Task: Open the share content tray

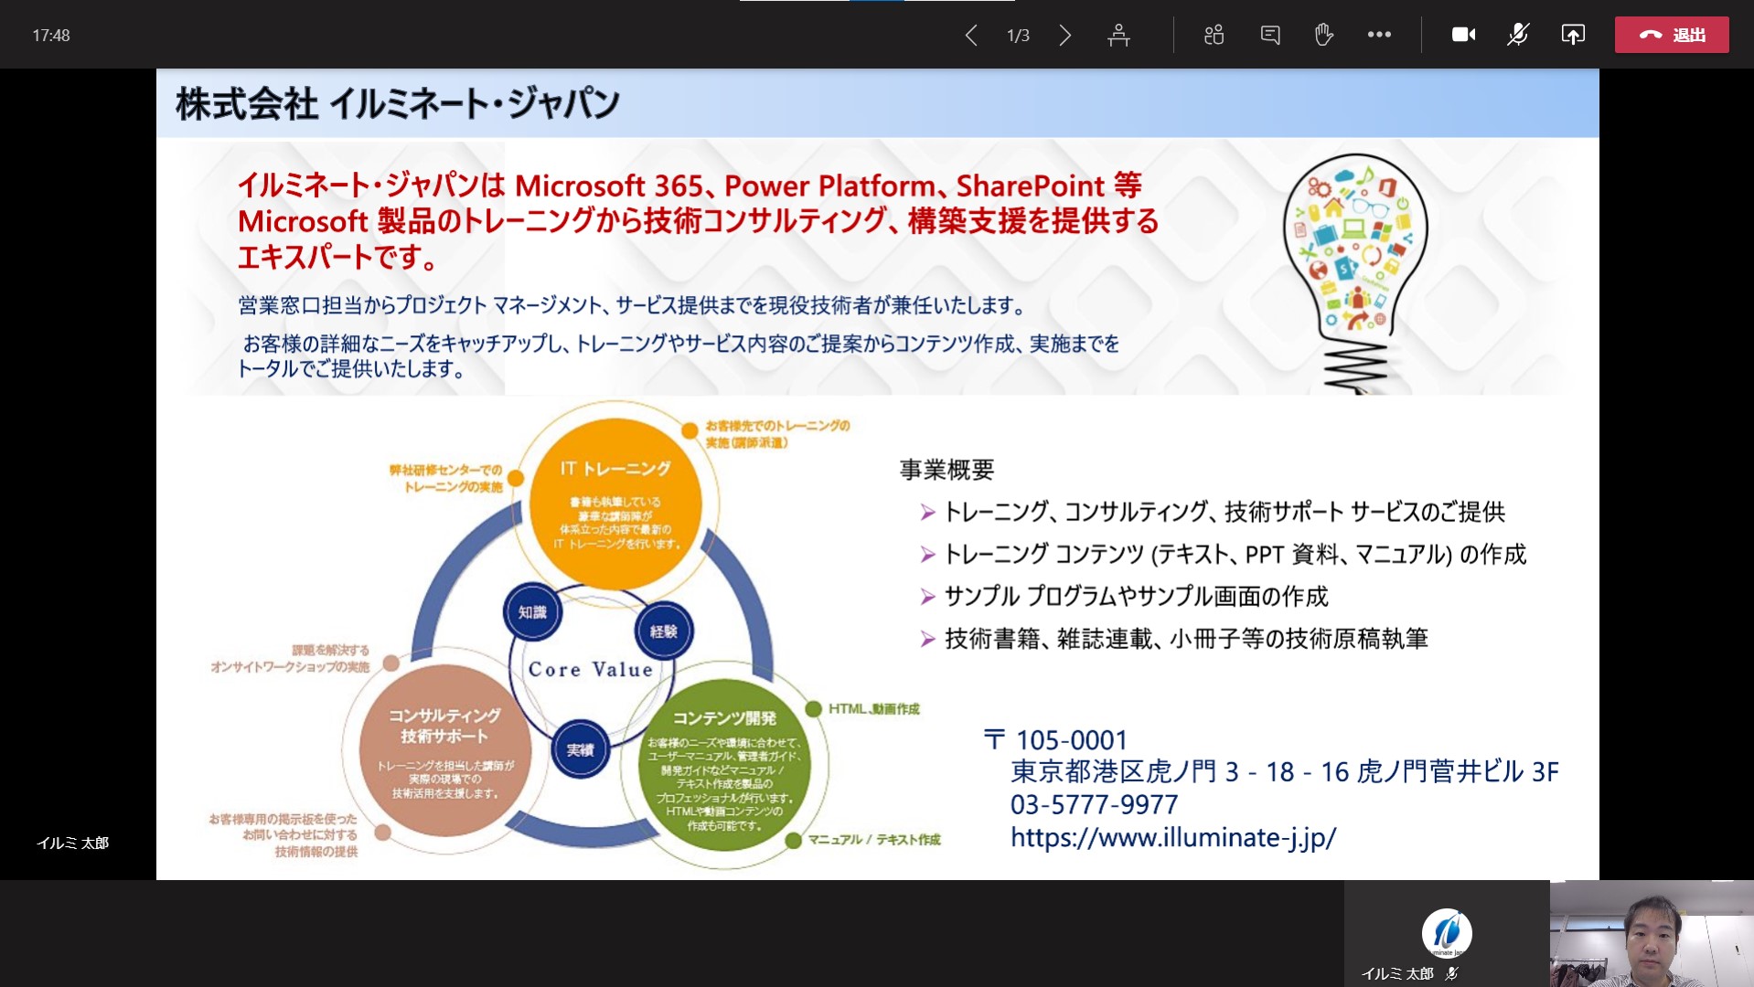Action: [1573, 36]
